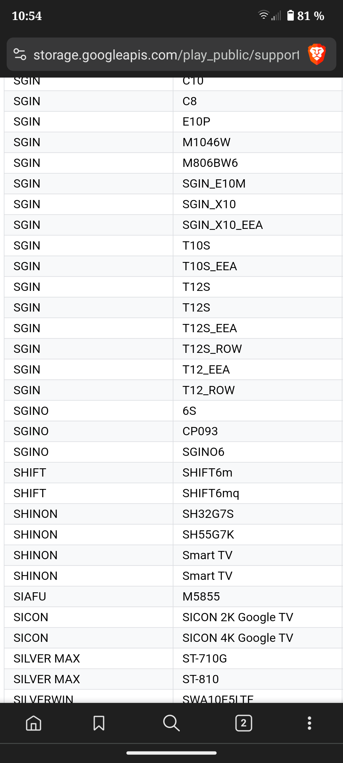This screenshot has height=763, width=343.
Task: Open search with magnifier icon
Action: pos(171,723)
